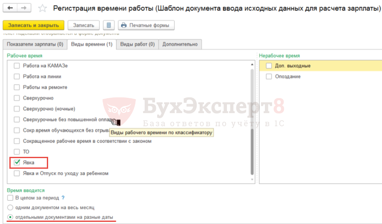Uncheck the Явка checkbox

tap(17, 162)
